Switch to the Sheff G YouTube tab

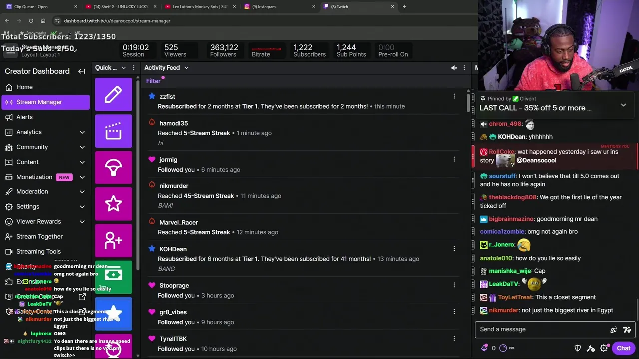121,7
